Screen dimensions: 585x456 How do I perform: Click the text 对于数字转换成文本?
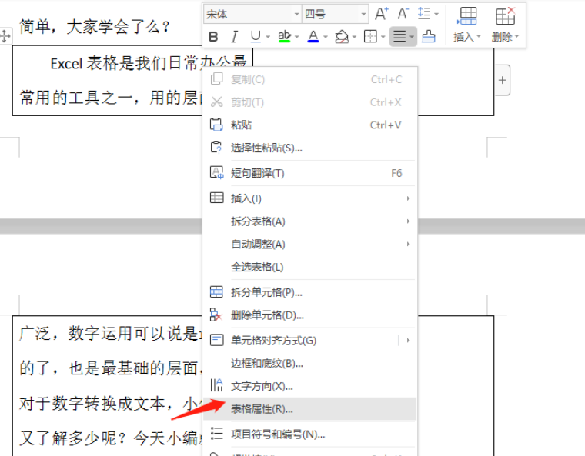pos(92,404)
